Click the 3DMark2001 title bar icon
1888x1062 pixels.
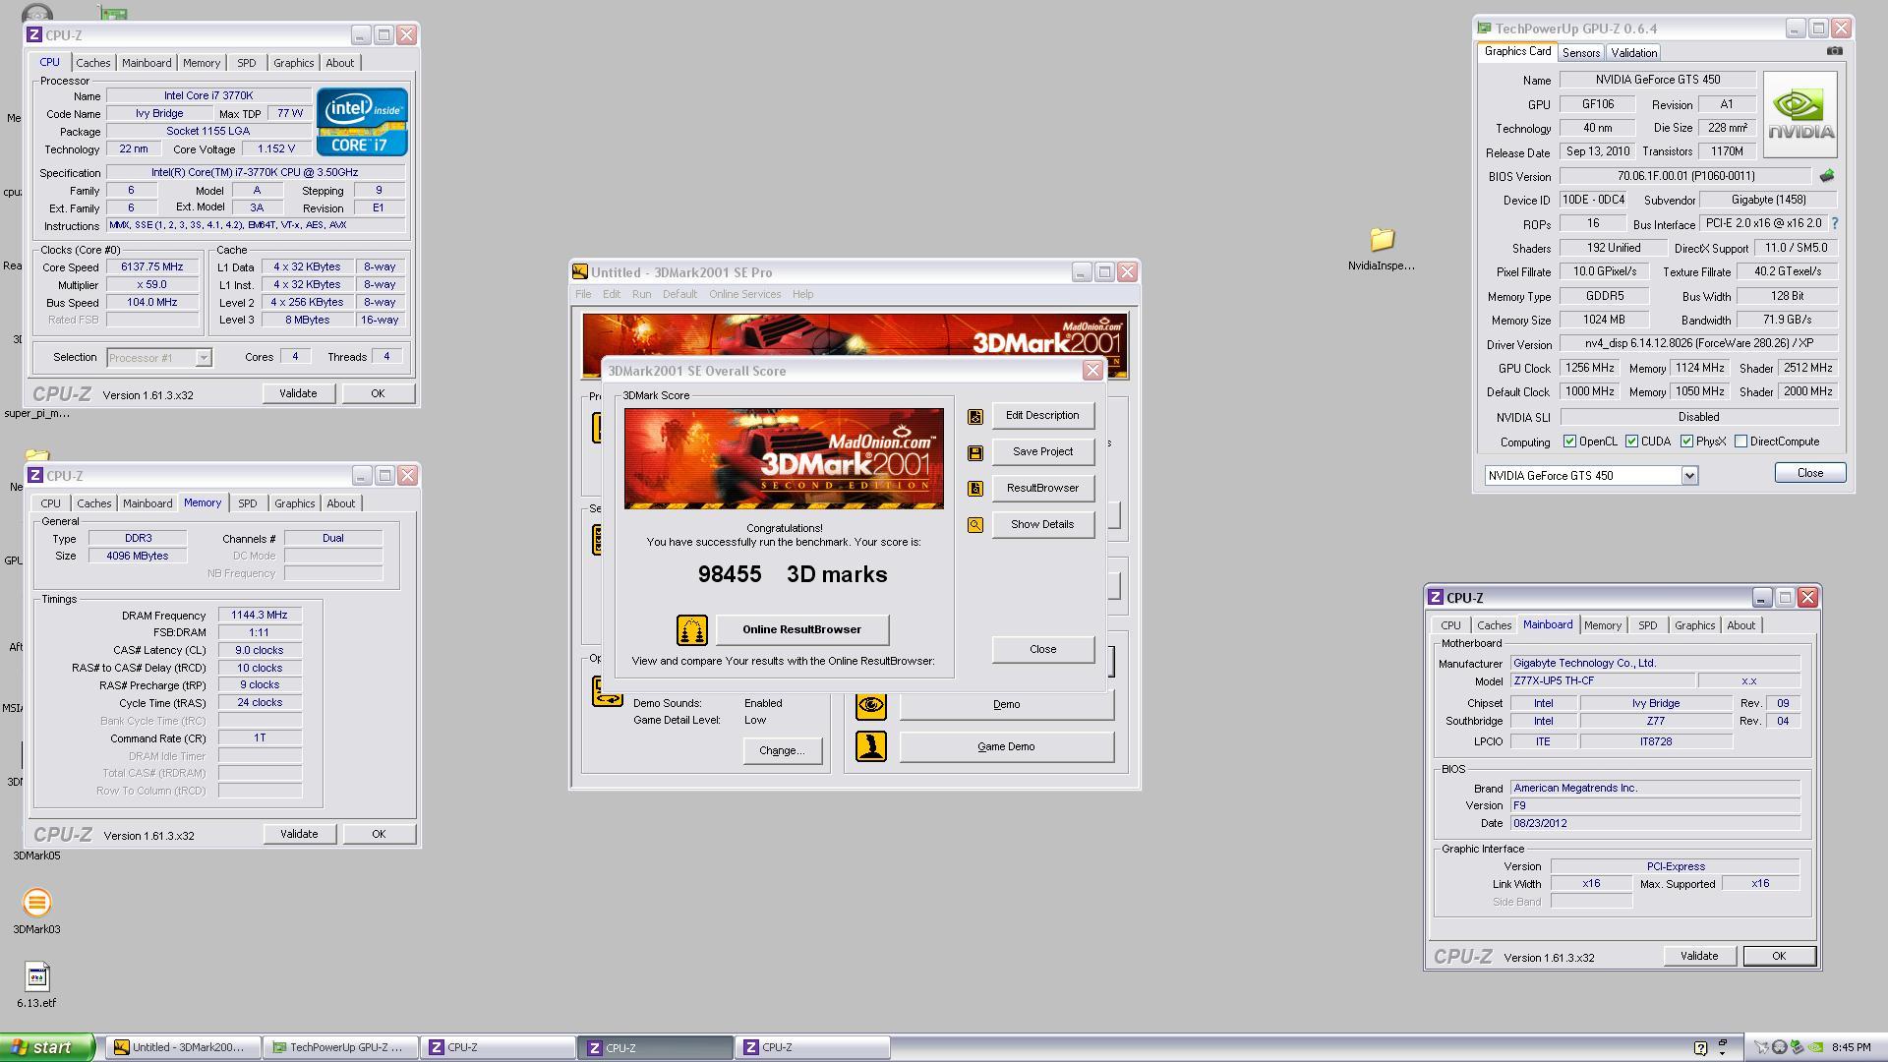pyautogui.click(x=580, y=272)
